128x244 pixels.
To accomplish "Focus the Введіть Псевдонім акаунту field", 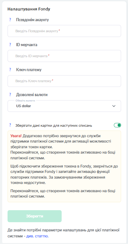I will click(64, 31).
